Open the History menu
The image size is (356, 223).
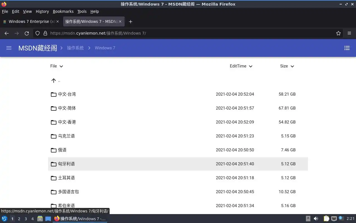[42, 11]
